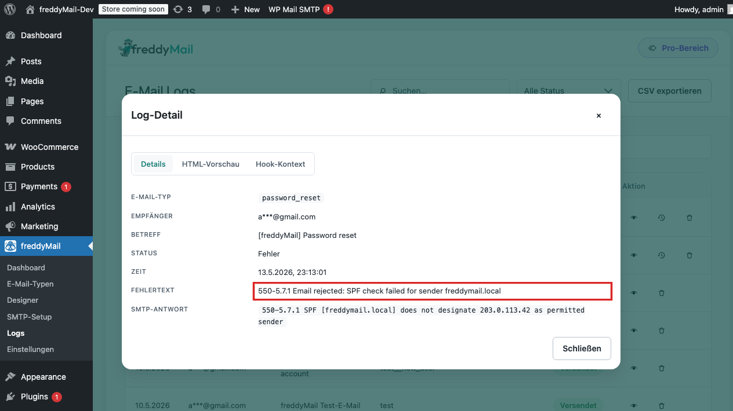The width and height of the screenshot is (733, 411).
Task: Click the plus New icon in admin bar
Action: click(x=235, y=10)
